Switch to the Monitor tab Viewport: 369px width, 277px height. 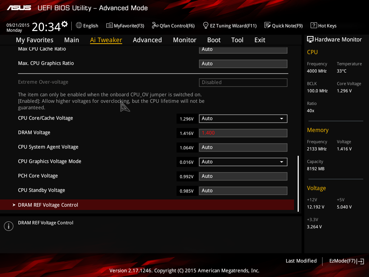[184, 40]
